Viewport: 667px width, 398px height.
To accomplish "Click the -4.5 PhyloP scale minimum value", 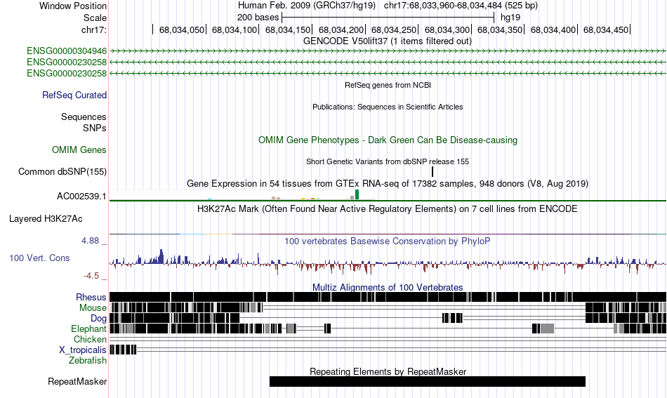I will (x=91, y=276).
